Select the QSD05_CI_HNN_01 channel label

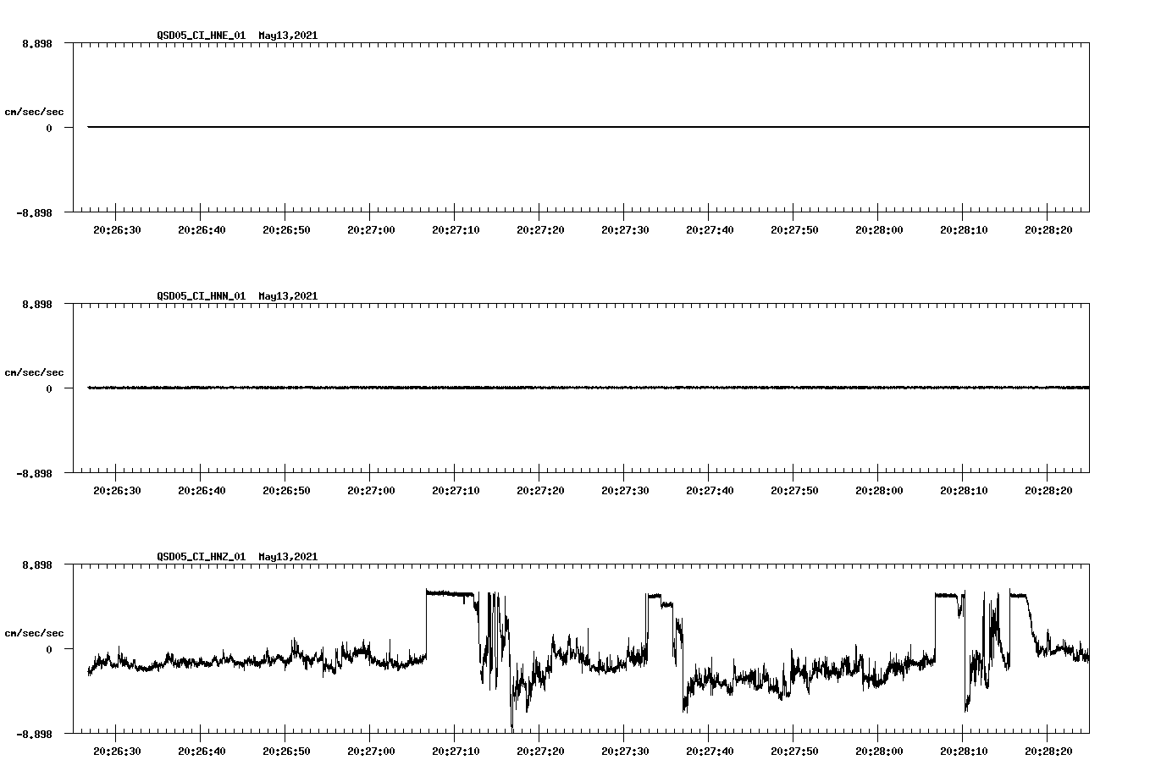(202, 297)
